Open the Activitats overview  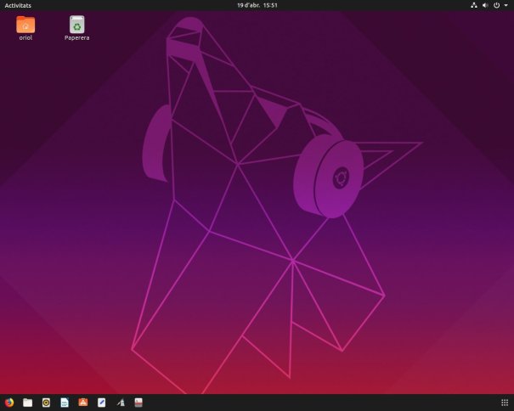(18, 5)
